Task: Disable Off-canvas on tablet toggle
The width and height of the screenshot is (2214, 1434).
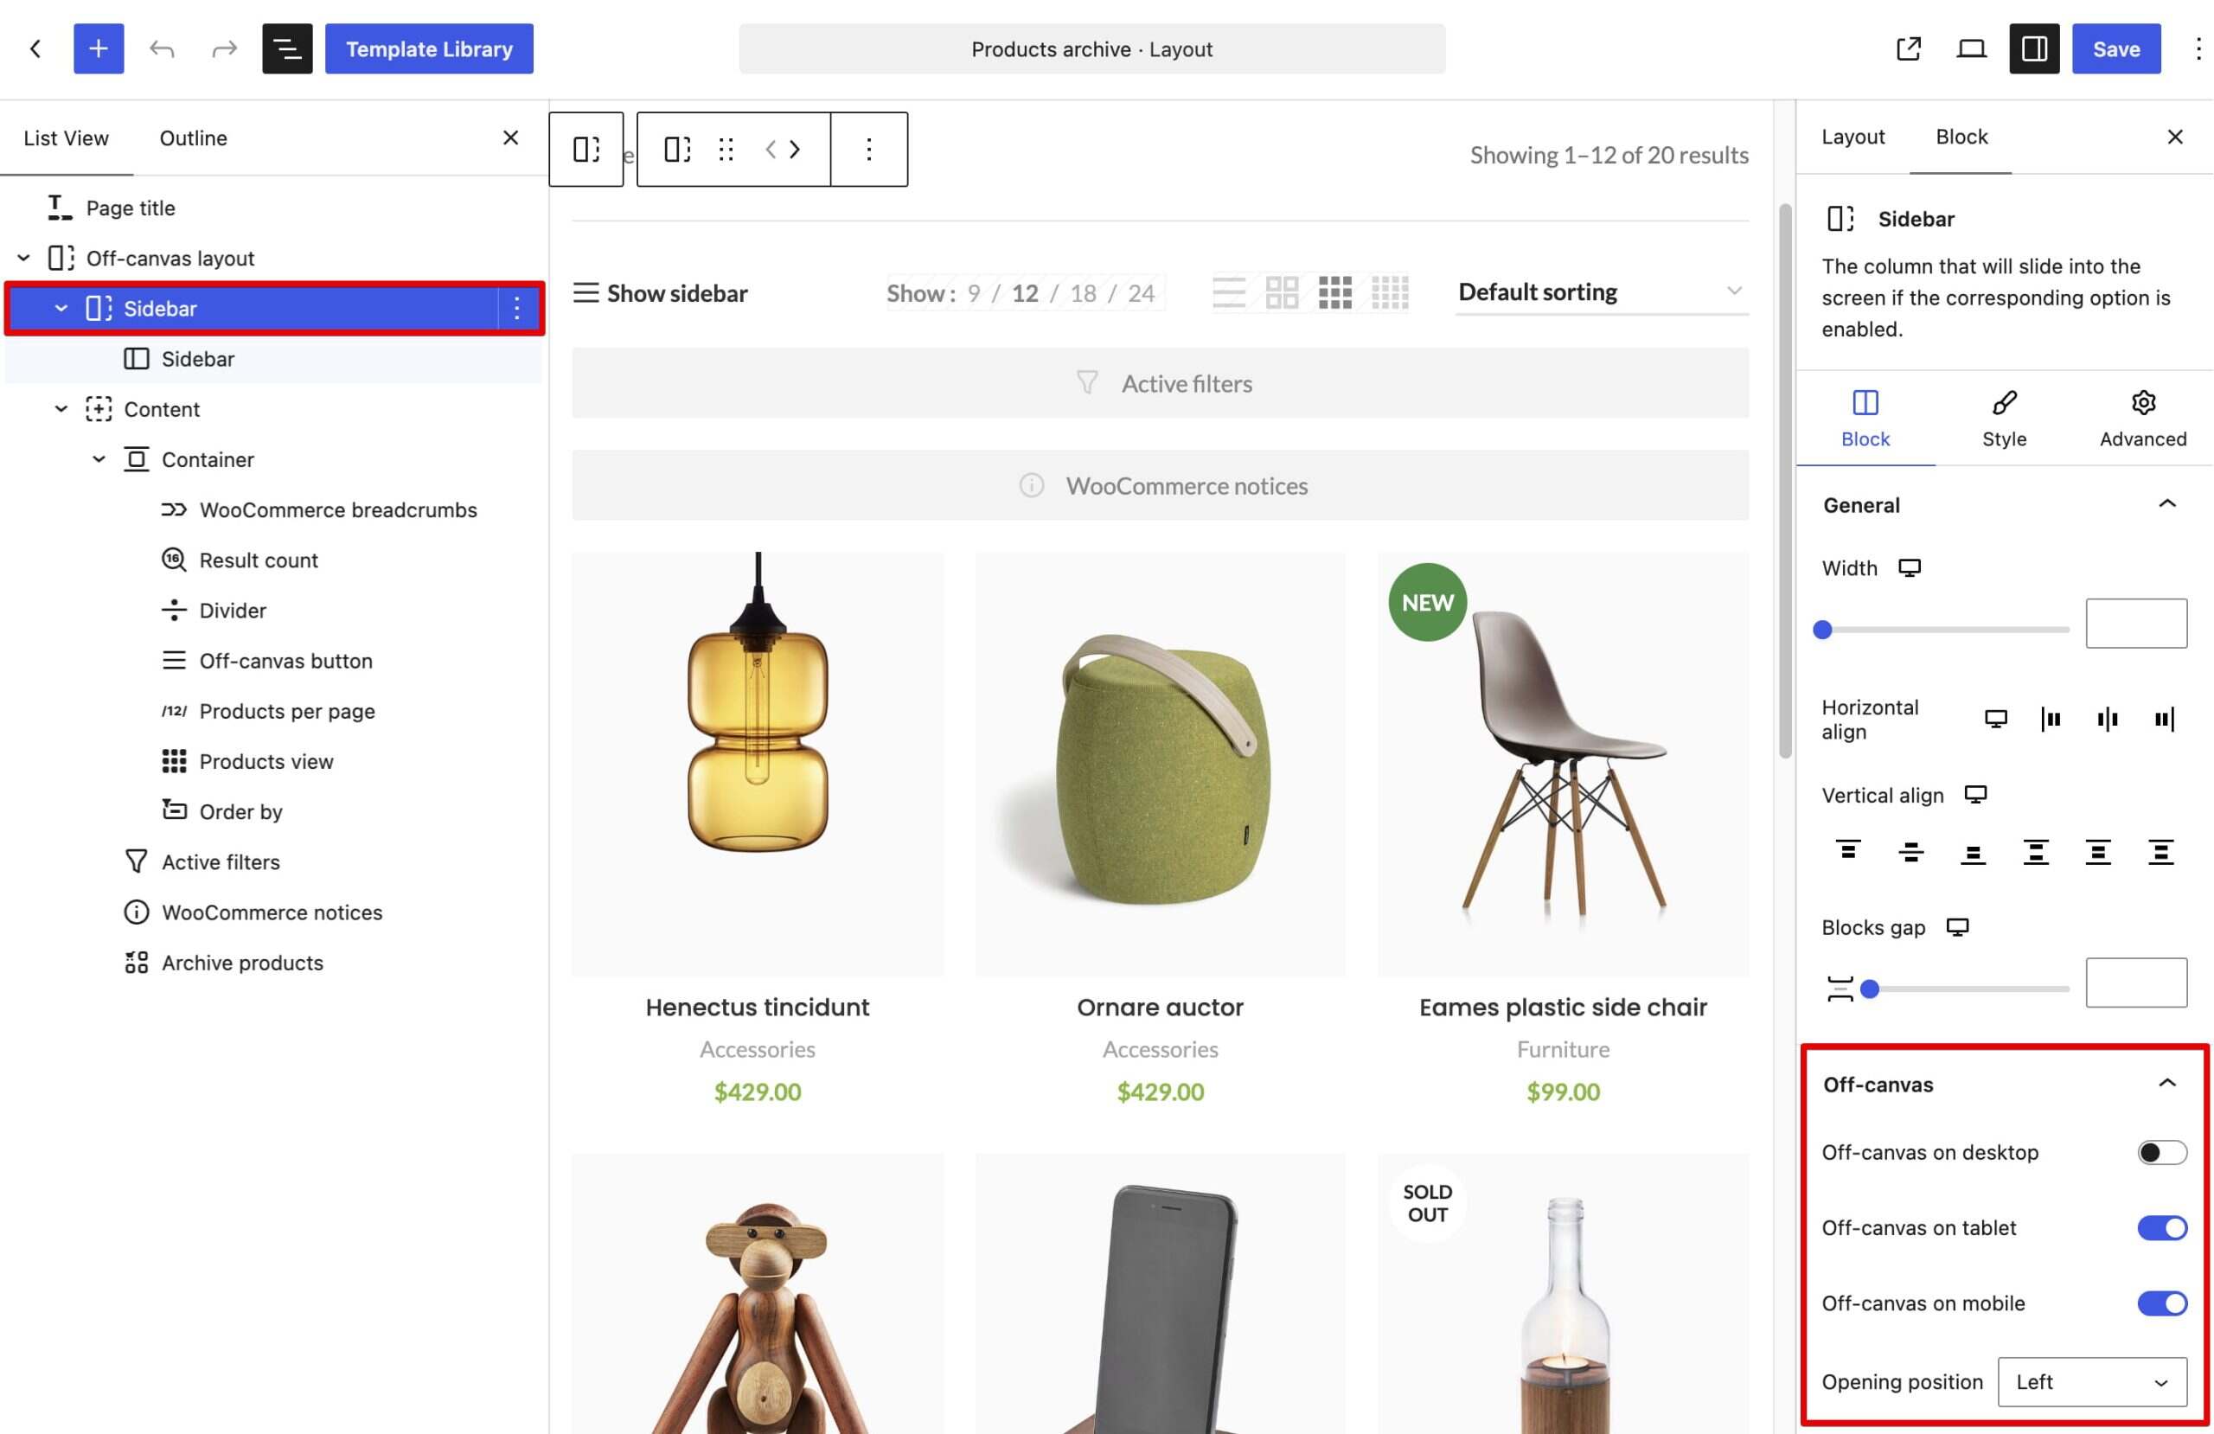Action: click(x=2162, y=1227)
